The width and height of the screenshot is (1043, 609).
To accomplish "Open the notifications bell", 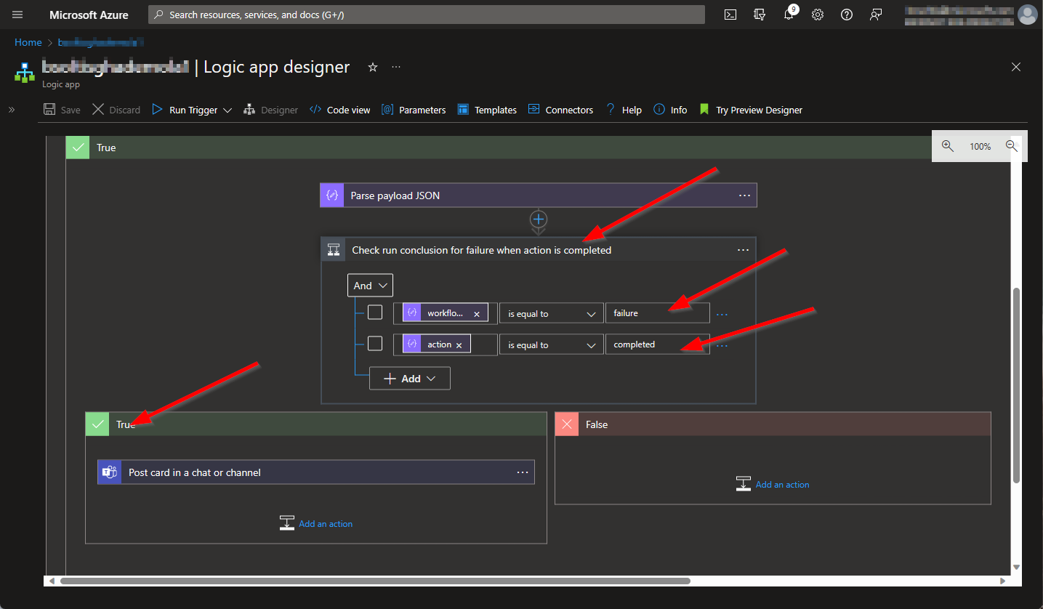I will [x=789, y=15].
